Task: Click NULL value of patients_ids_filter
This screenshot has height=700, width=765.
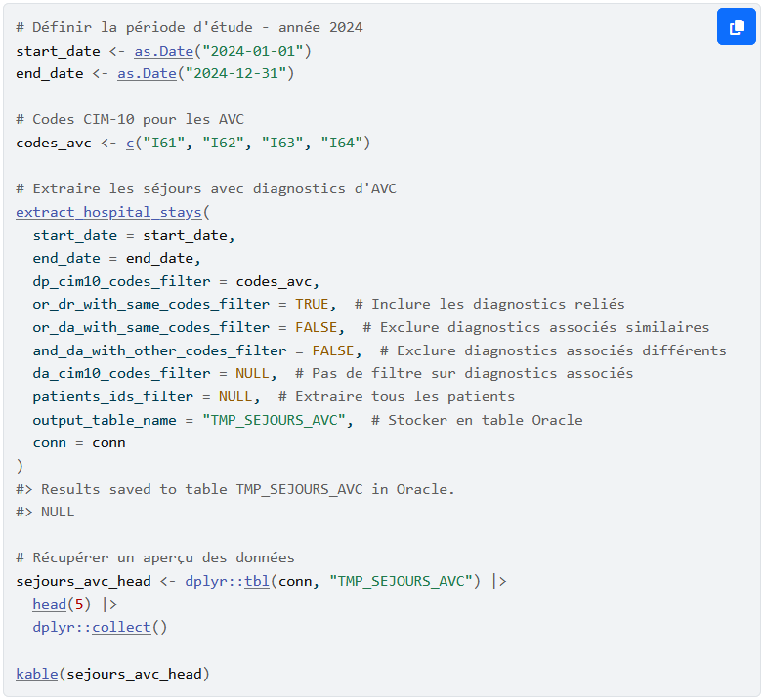Action: pyautogui.click(x=235, y=396)
